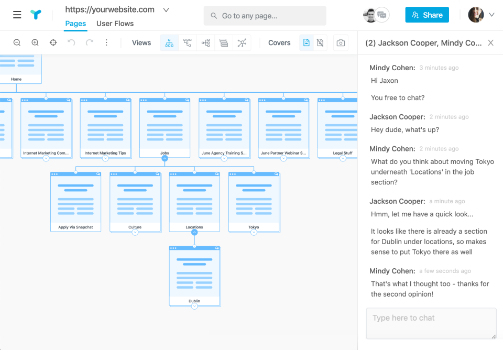Click the collaborator avatar in header
Image resolution: width=503 pixels, height=350 pixels.
370,15
